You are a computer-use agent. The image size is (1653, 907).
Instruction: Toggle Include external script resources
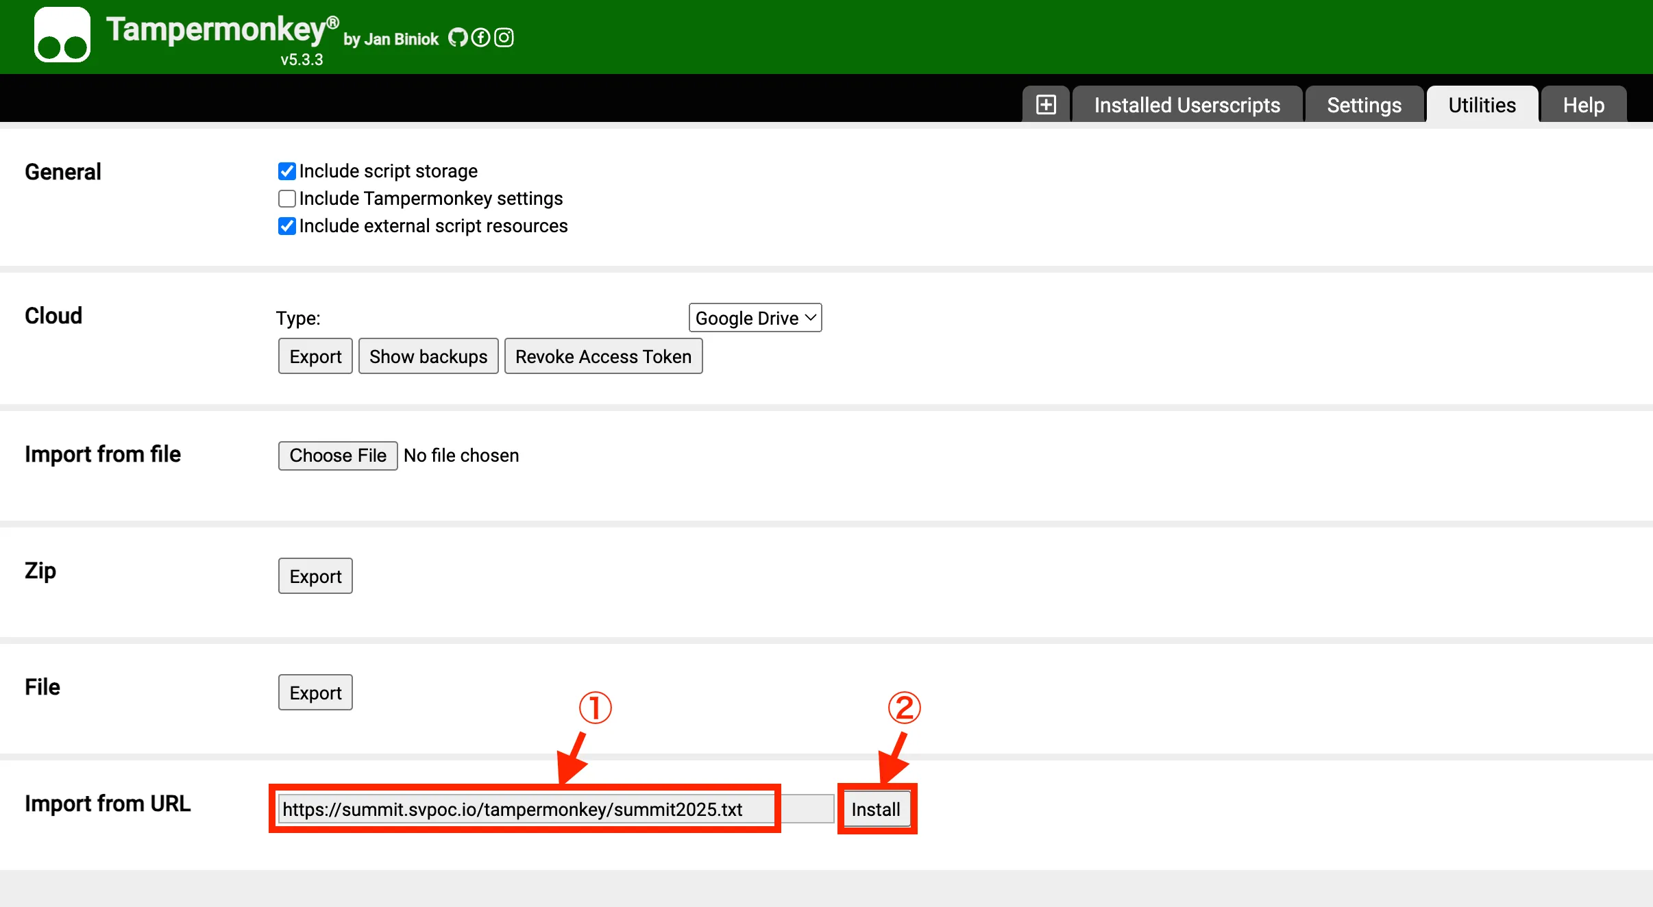pos(287,226)
